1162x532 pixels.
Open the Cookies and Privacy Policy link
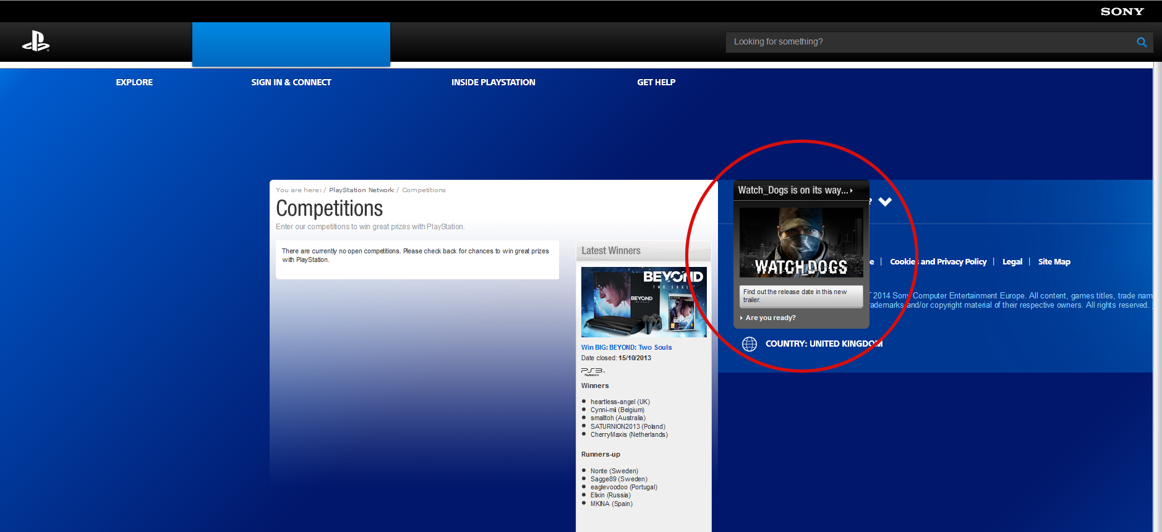point(938,262)
